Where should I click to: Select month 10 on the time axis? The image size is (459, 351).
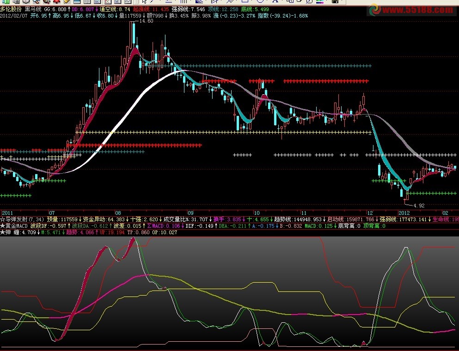[257, 213]
